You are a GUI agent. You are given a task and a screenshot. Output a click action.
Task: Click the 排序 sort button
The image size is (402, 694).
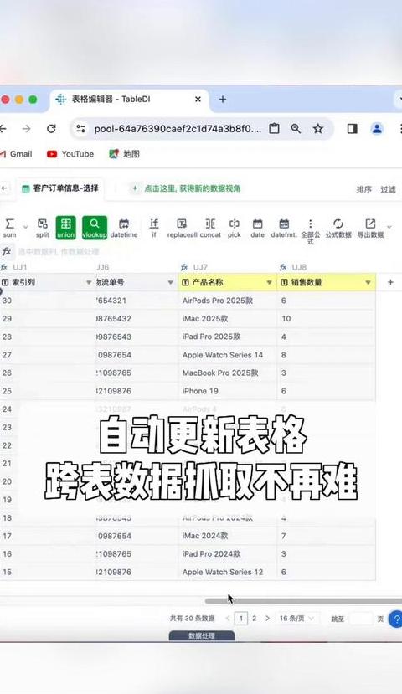[364, 189]
